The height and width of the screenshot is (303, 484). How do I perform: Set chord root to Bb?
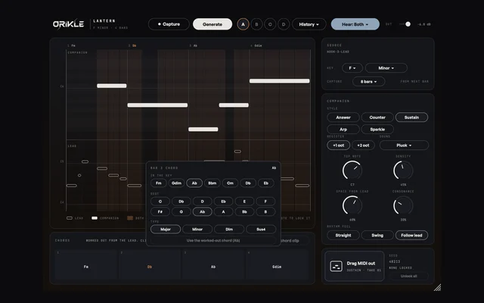244,212
